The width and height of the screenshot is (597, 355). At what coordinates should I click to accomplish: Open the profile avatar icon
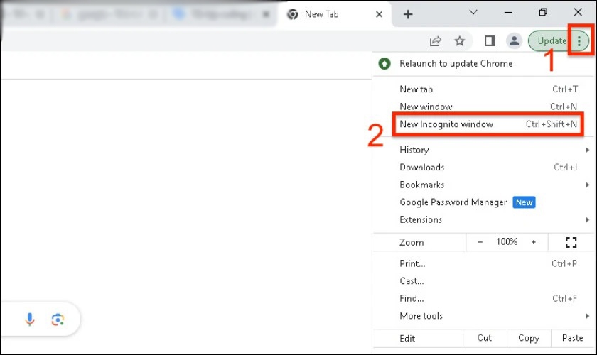click(x=514, y=40)
